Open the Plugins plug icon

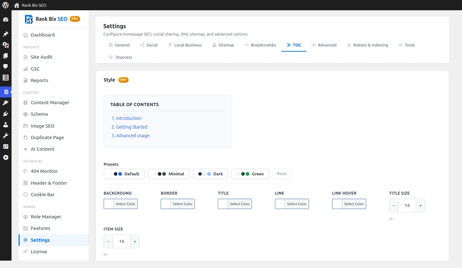[5, 114]
